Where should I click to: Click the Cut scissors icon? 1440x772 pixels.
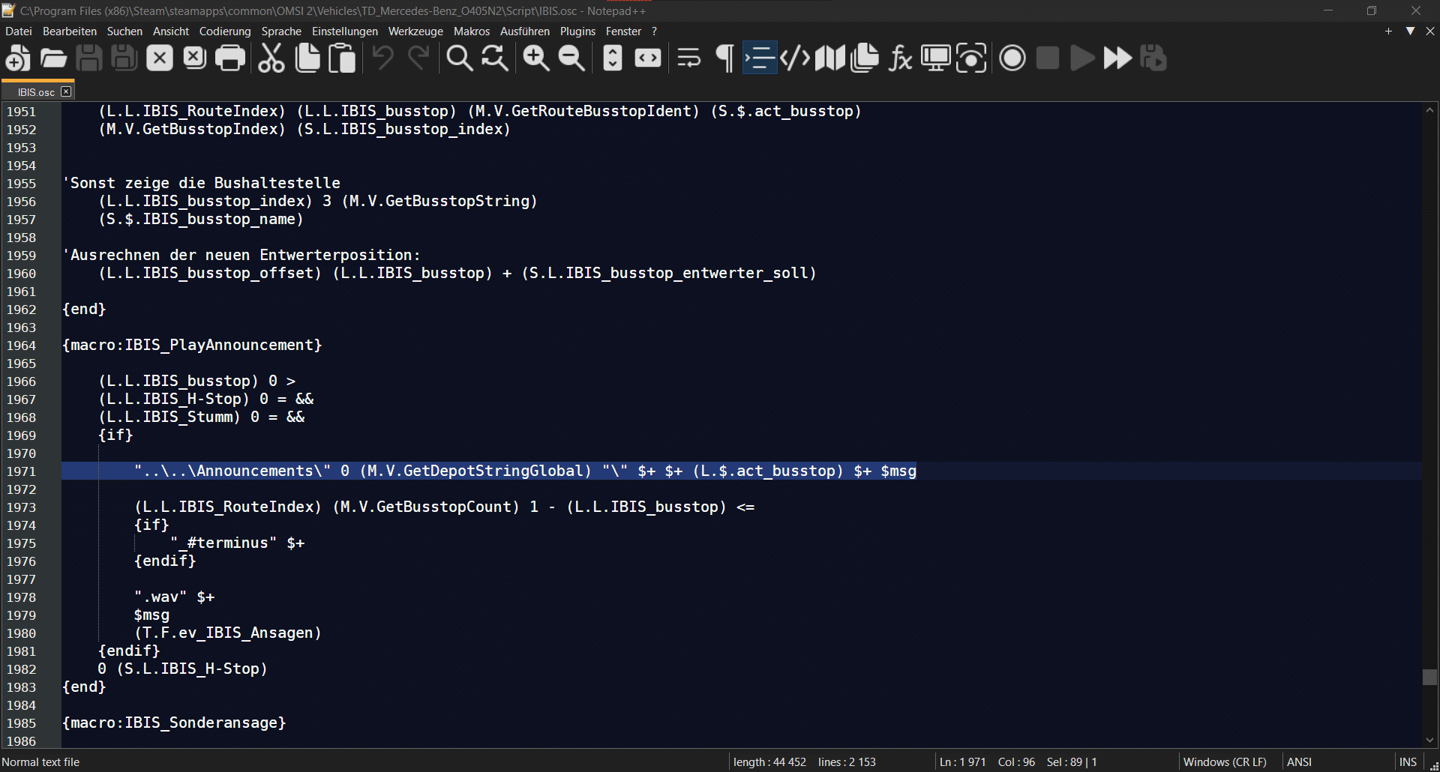point(271,58)
